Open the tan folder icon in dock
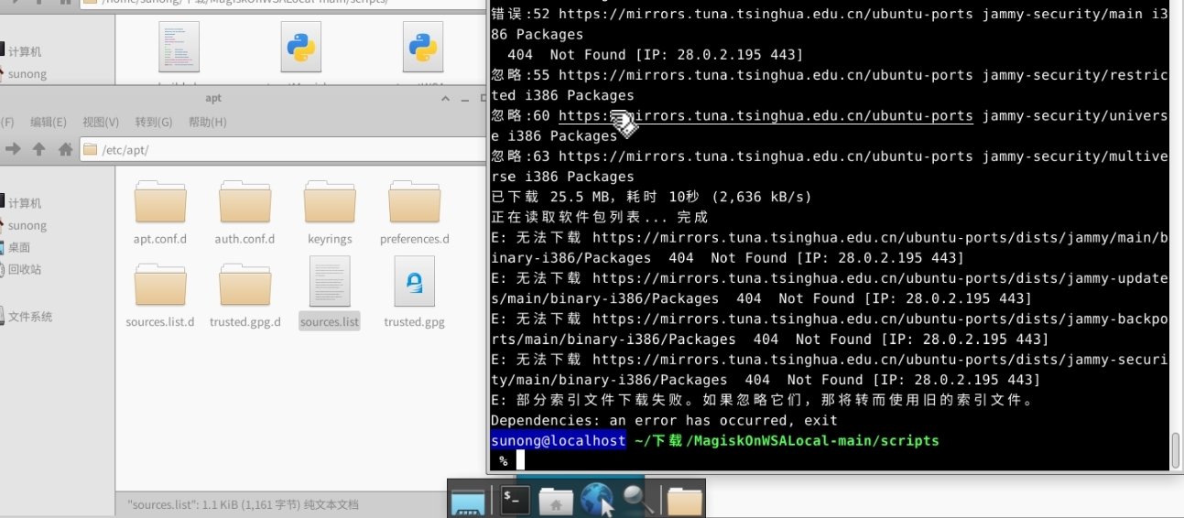The width and height of the screenshot is (1184, 518). pyautogui.click(x=684, y=501)
